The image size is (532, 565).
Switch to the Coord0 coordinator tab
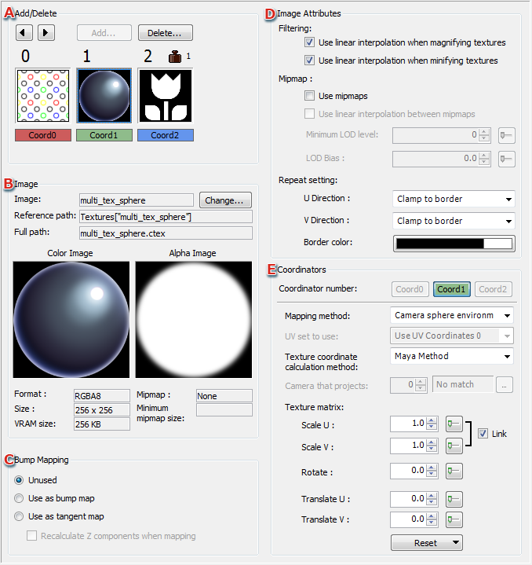(409, 289)
